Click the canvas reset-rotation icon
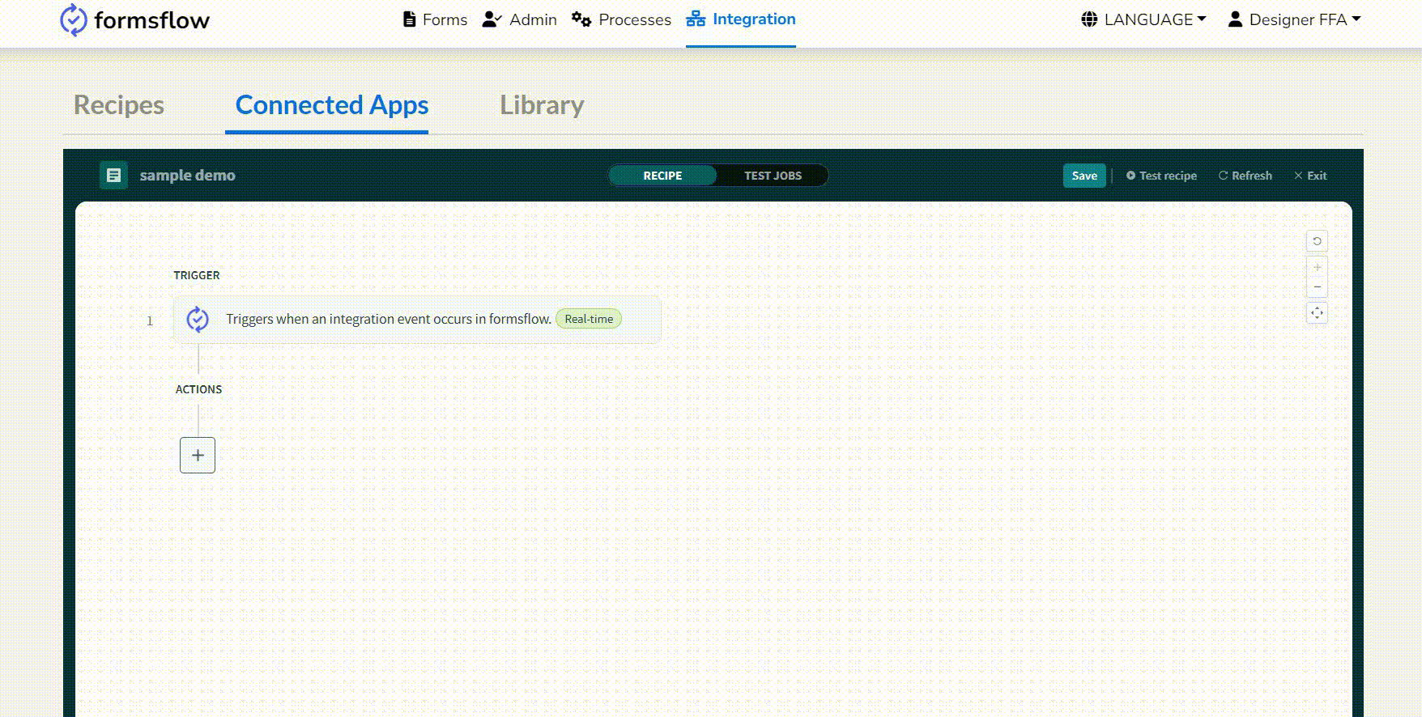The width and height of the screenshot is (1422, 717). [x=1317, y=241]
